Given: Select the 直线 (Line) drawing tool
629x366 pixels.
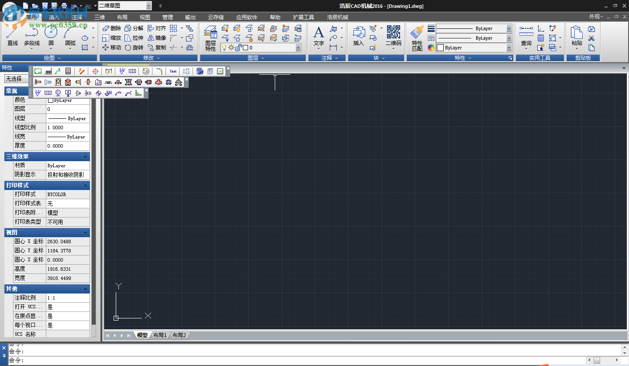Looking at the screenshot, I should pos(13,35).
